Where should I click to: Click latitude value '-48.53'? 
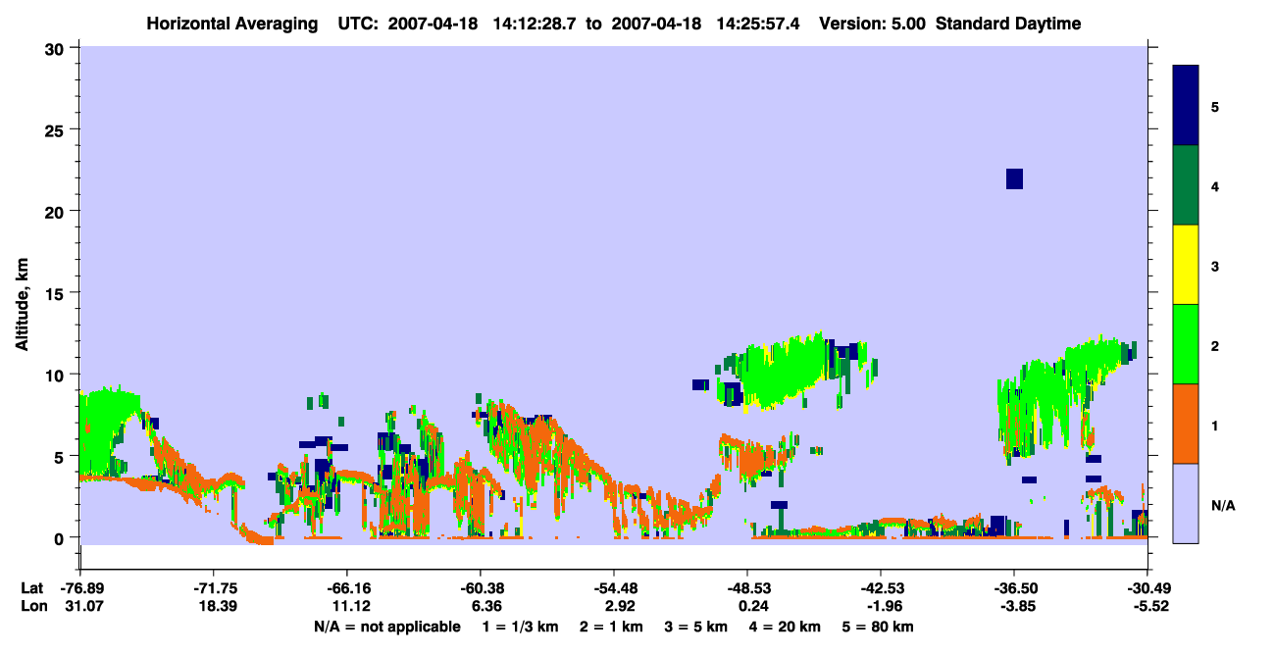747,588
